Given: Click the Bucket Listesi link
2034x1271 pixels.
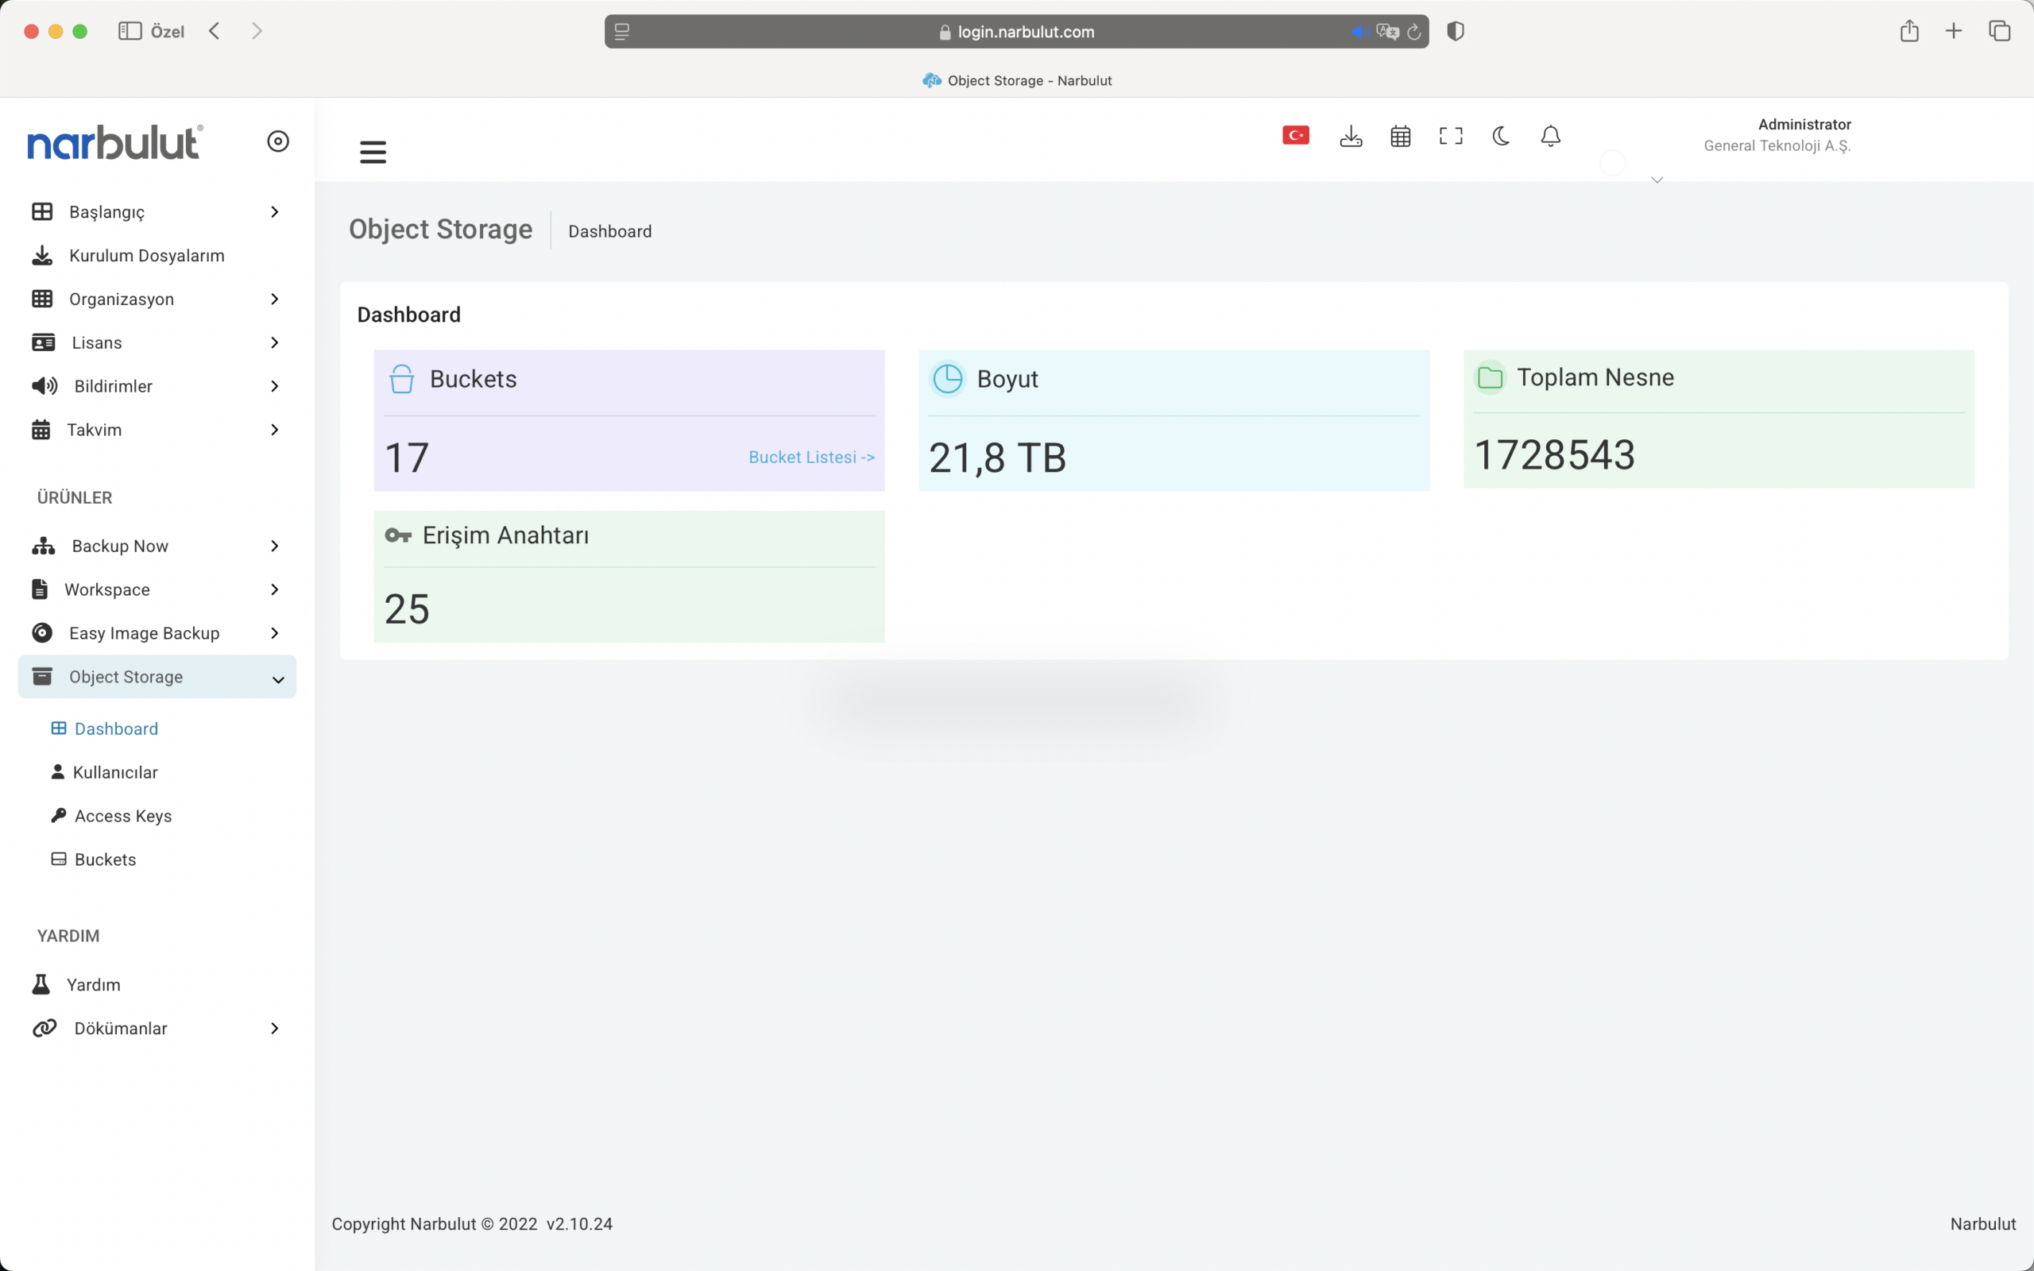Looking at the screenshot, I should click(811, 458).
